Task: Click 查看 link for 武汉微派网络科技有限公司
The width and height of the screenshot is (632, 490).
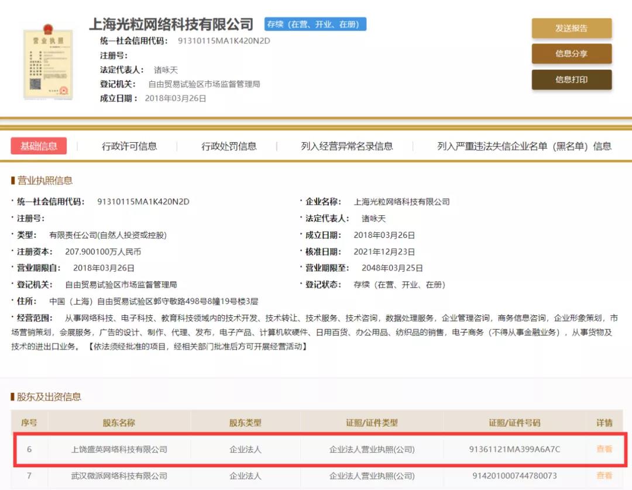Action: 604,475
